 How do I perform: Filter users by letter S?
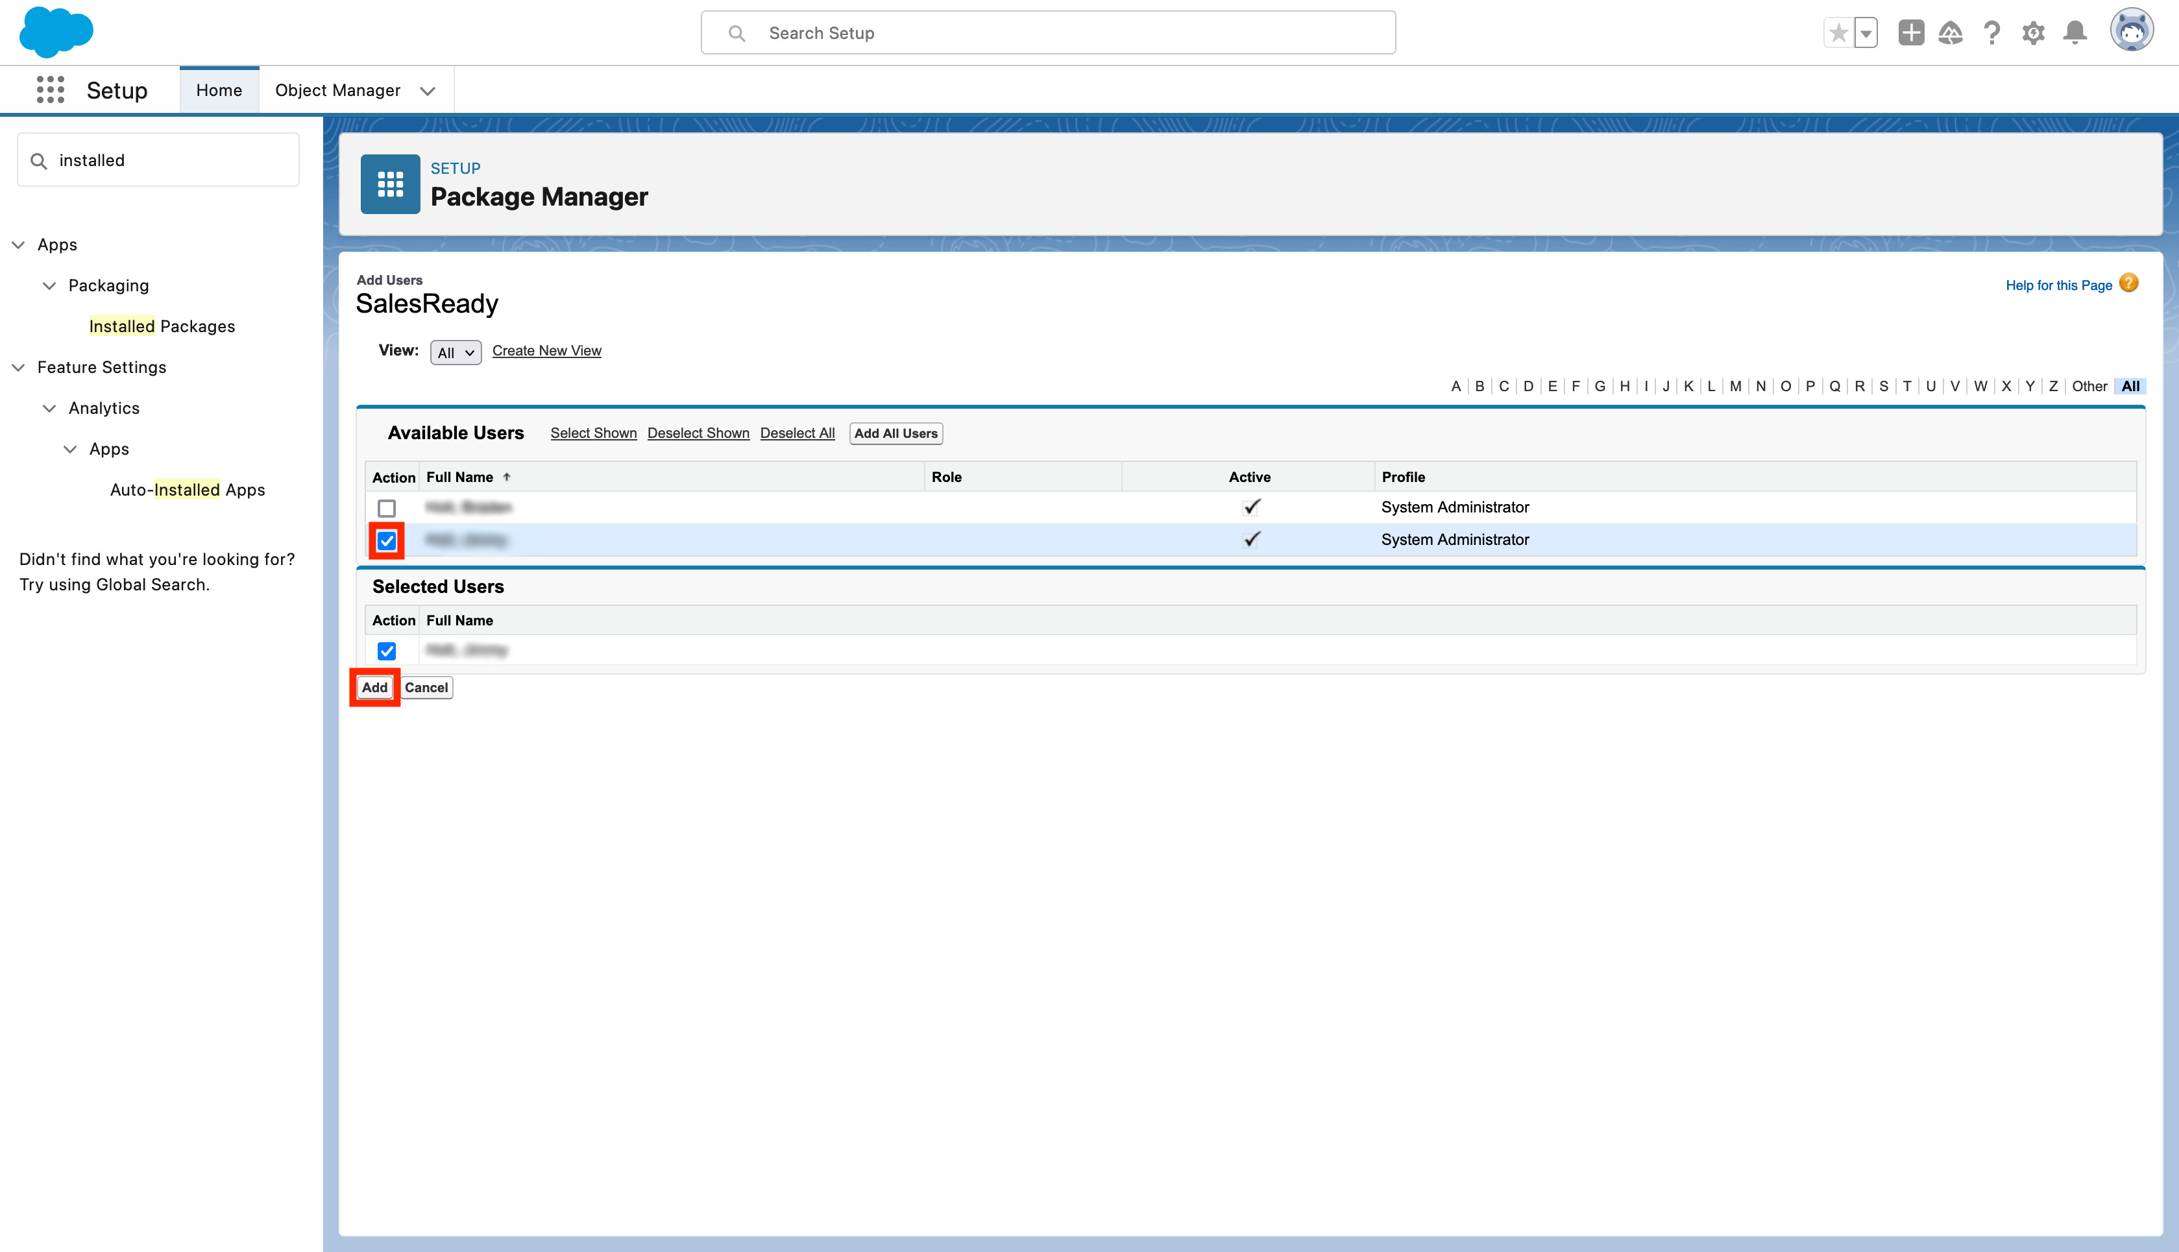[1883, 386]
